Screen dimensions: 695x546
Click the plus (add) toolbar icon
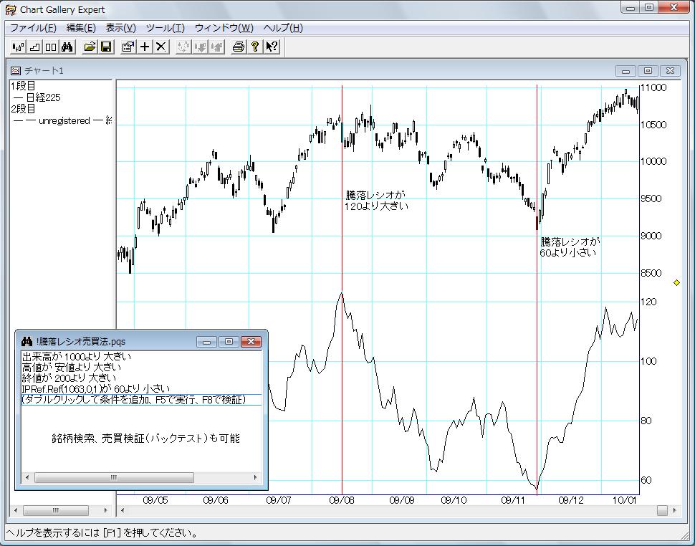click(x=145, y=47)
